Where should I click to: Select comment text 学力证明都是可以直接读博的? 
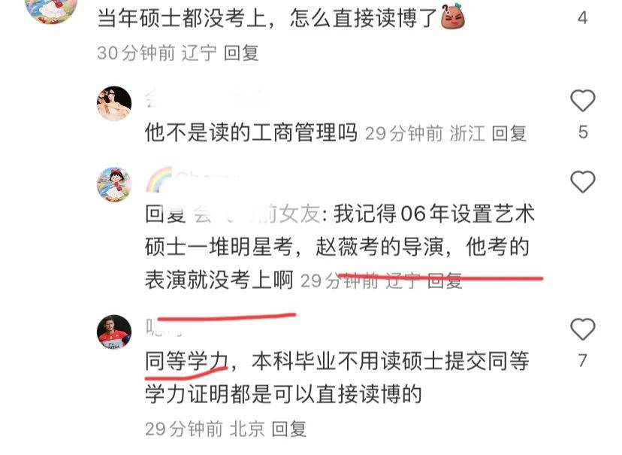[x=283, y=394]
